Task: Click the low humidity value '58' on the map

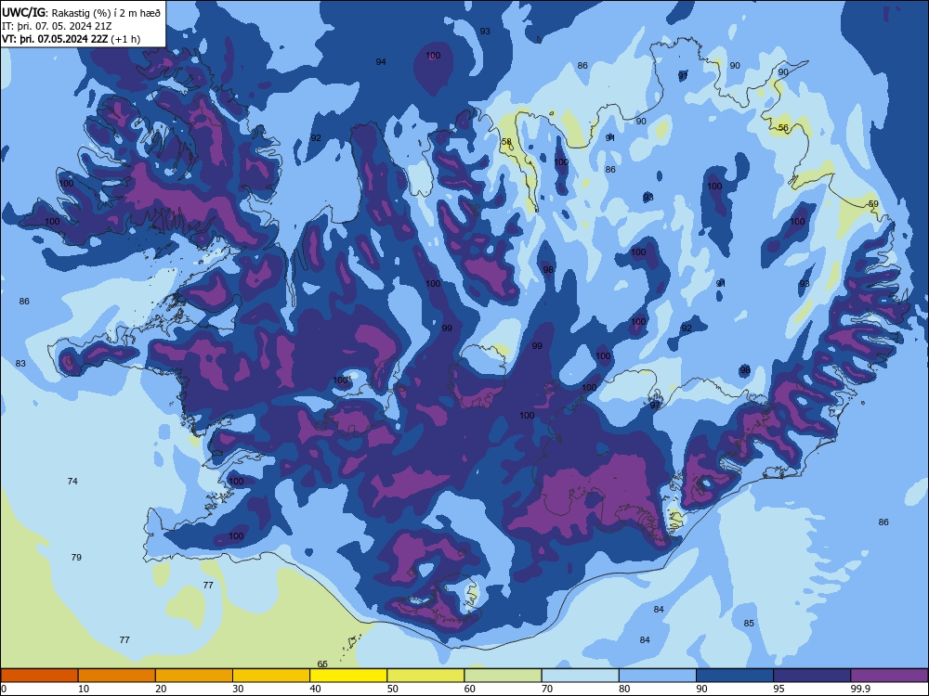Action: pos(506,142)
